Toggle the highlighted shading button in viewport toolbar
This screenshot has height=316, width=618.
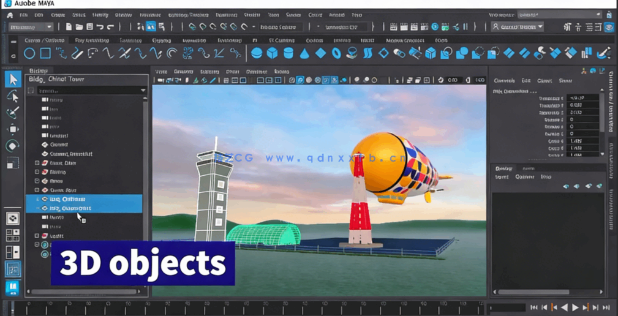[x=300, y=80]
